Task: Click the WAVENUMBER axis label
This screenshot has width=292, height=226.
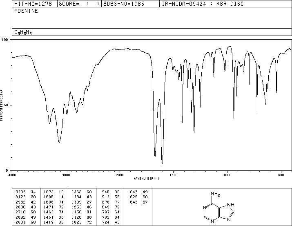Action: tap(146, 179)
